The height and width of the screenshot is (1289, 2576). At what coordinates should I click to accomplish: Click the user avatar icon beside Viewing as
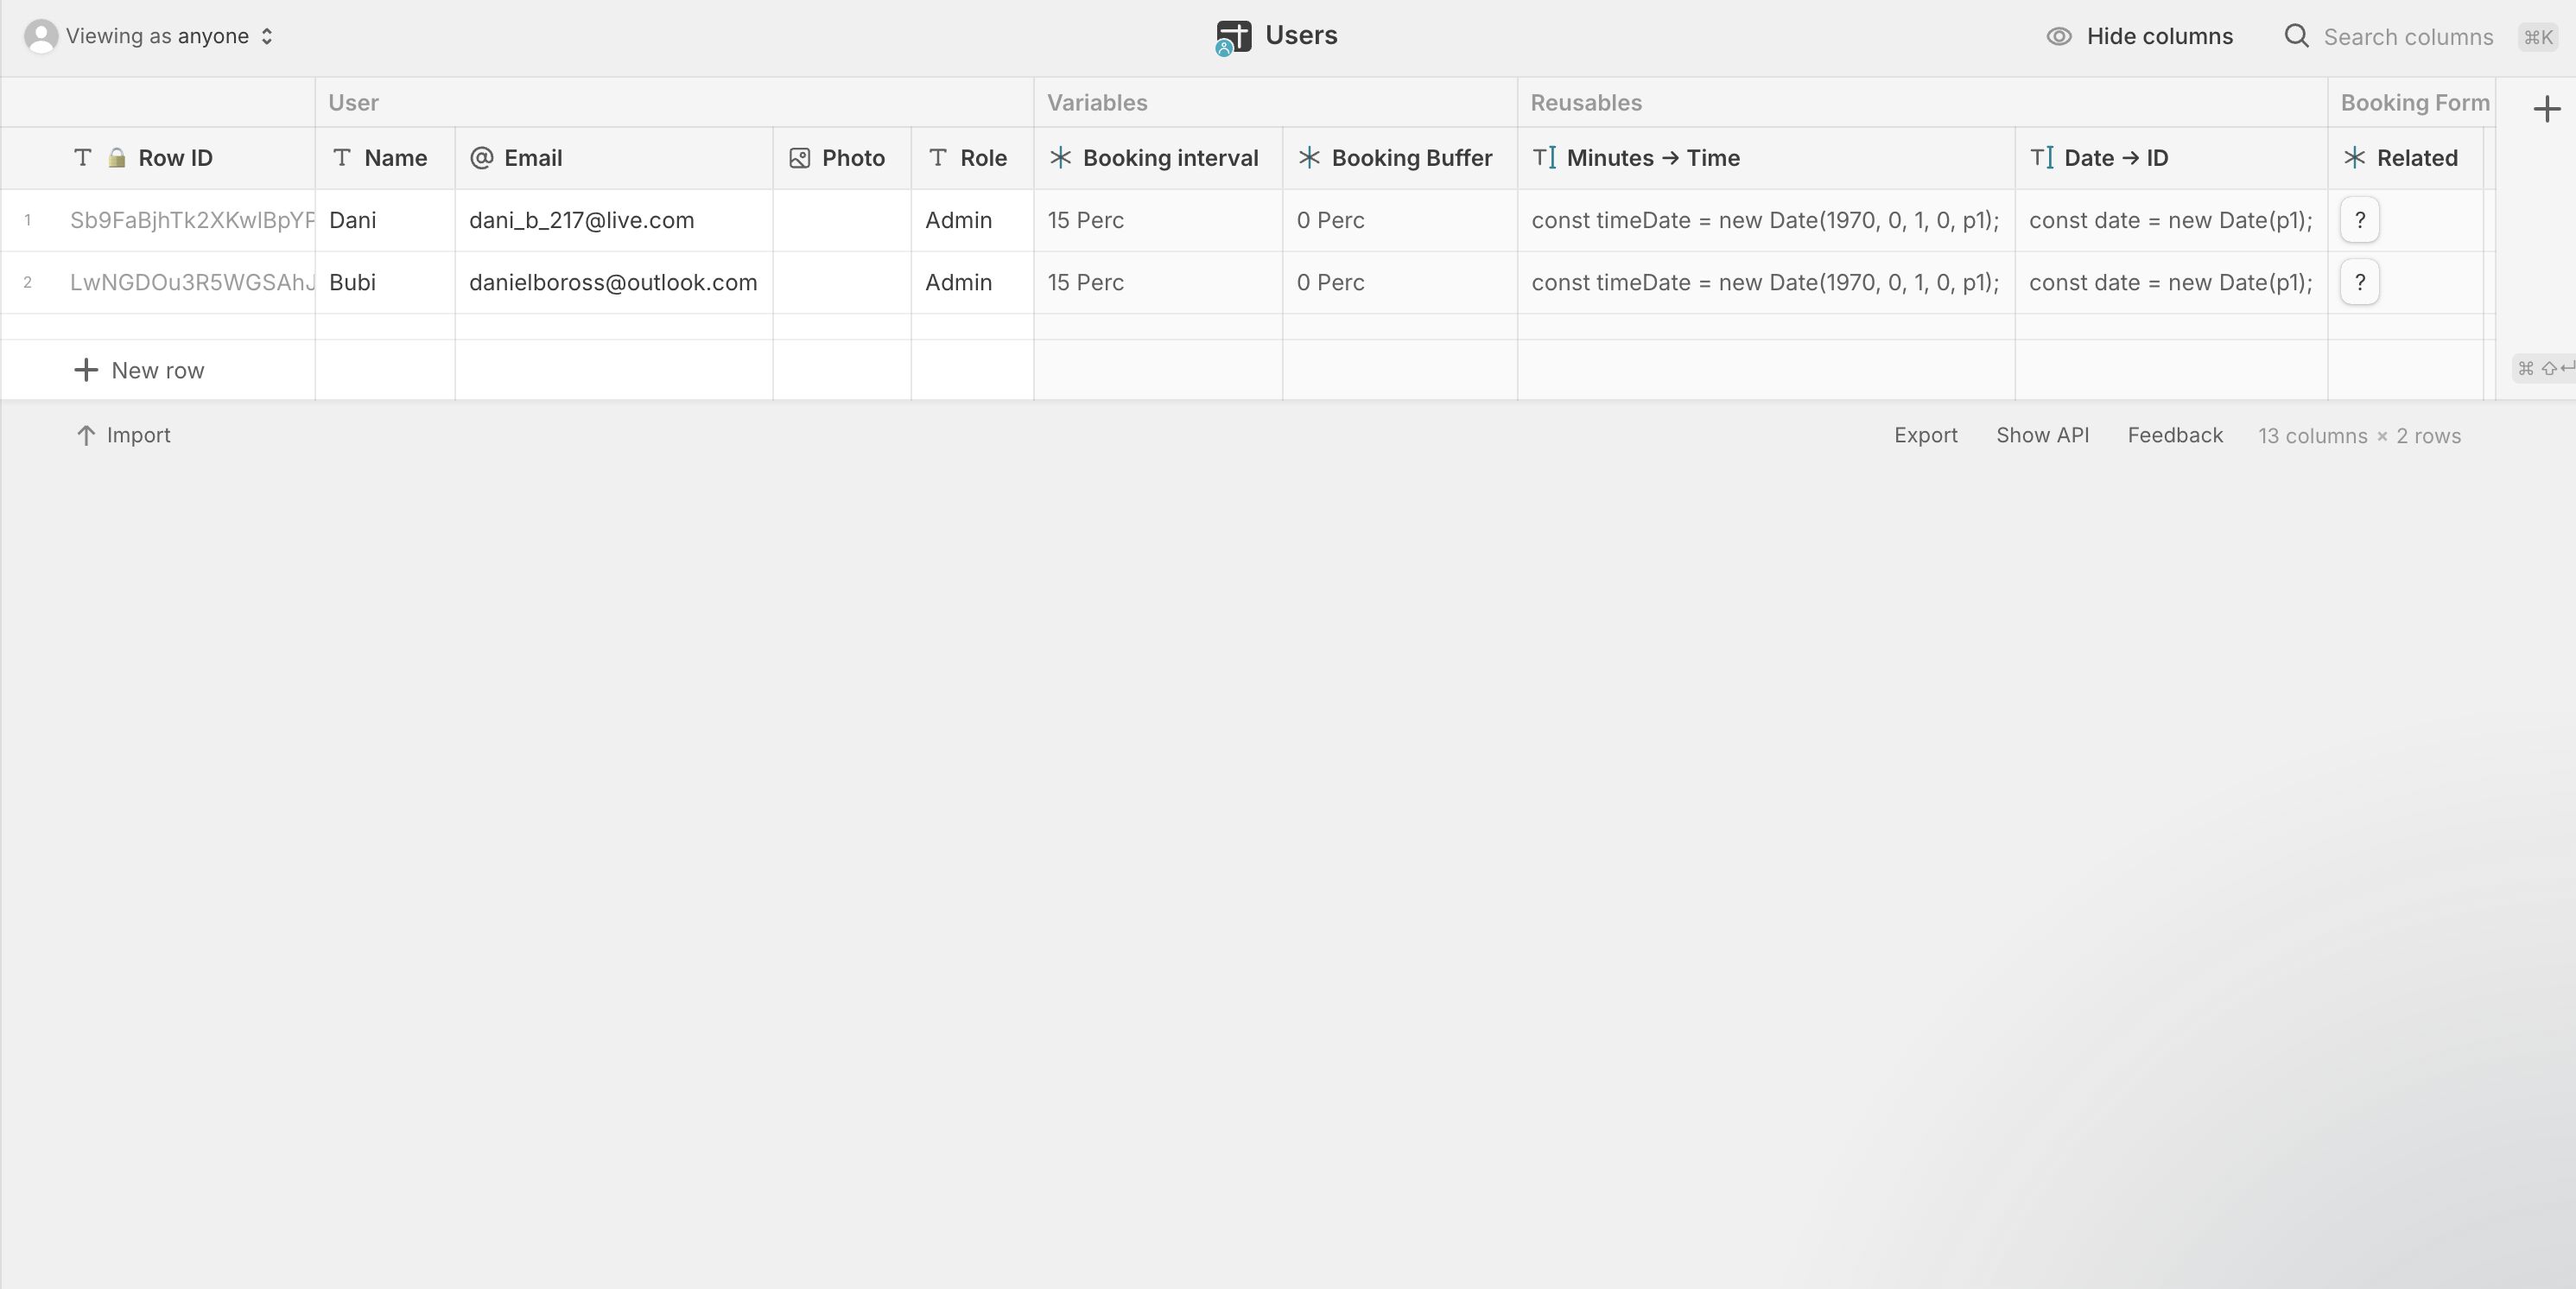point(41,37)
